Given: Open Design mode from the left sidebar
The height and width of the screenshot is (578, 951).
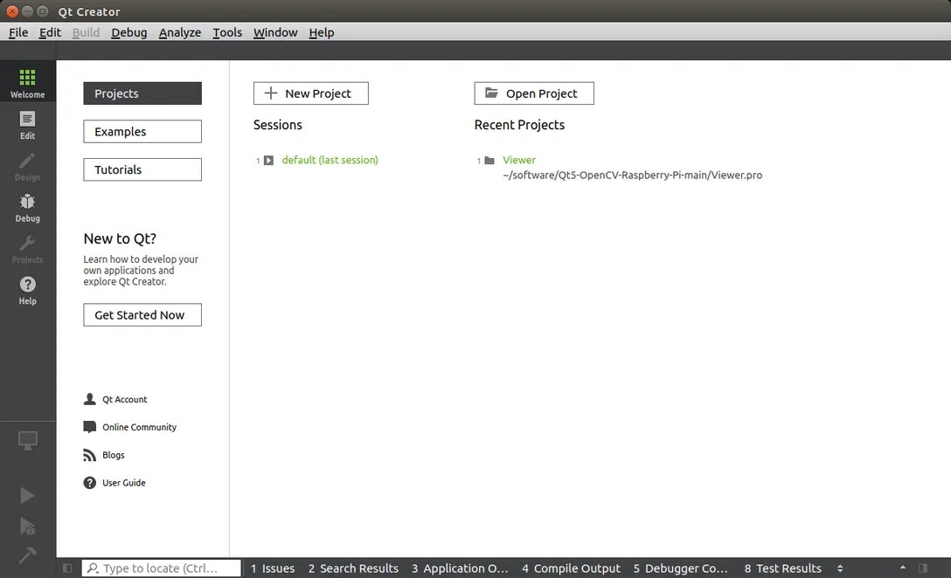Looking at the screenshot, I should tap(27, 166).
